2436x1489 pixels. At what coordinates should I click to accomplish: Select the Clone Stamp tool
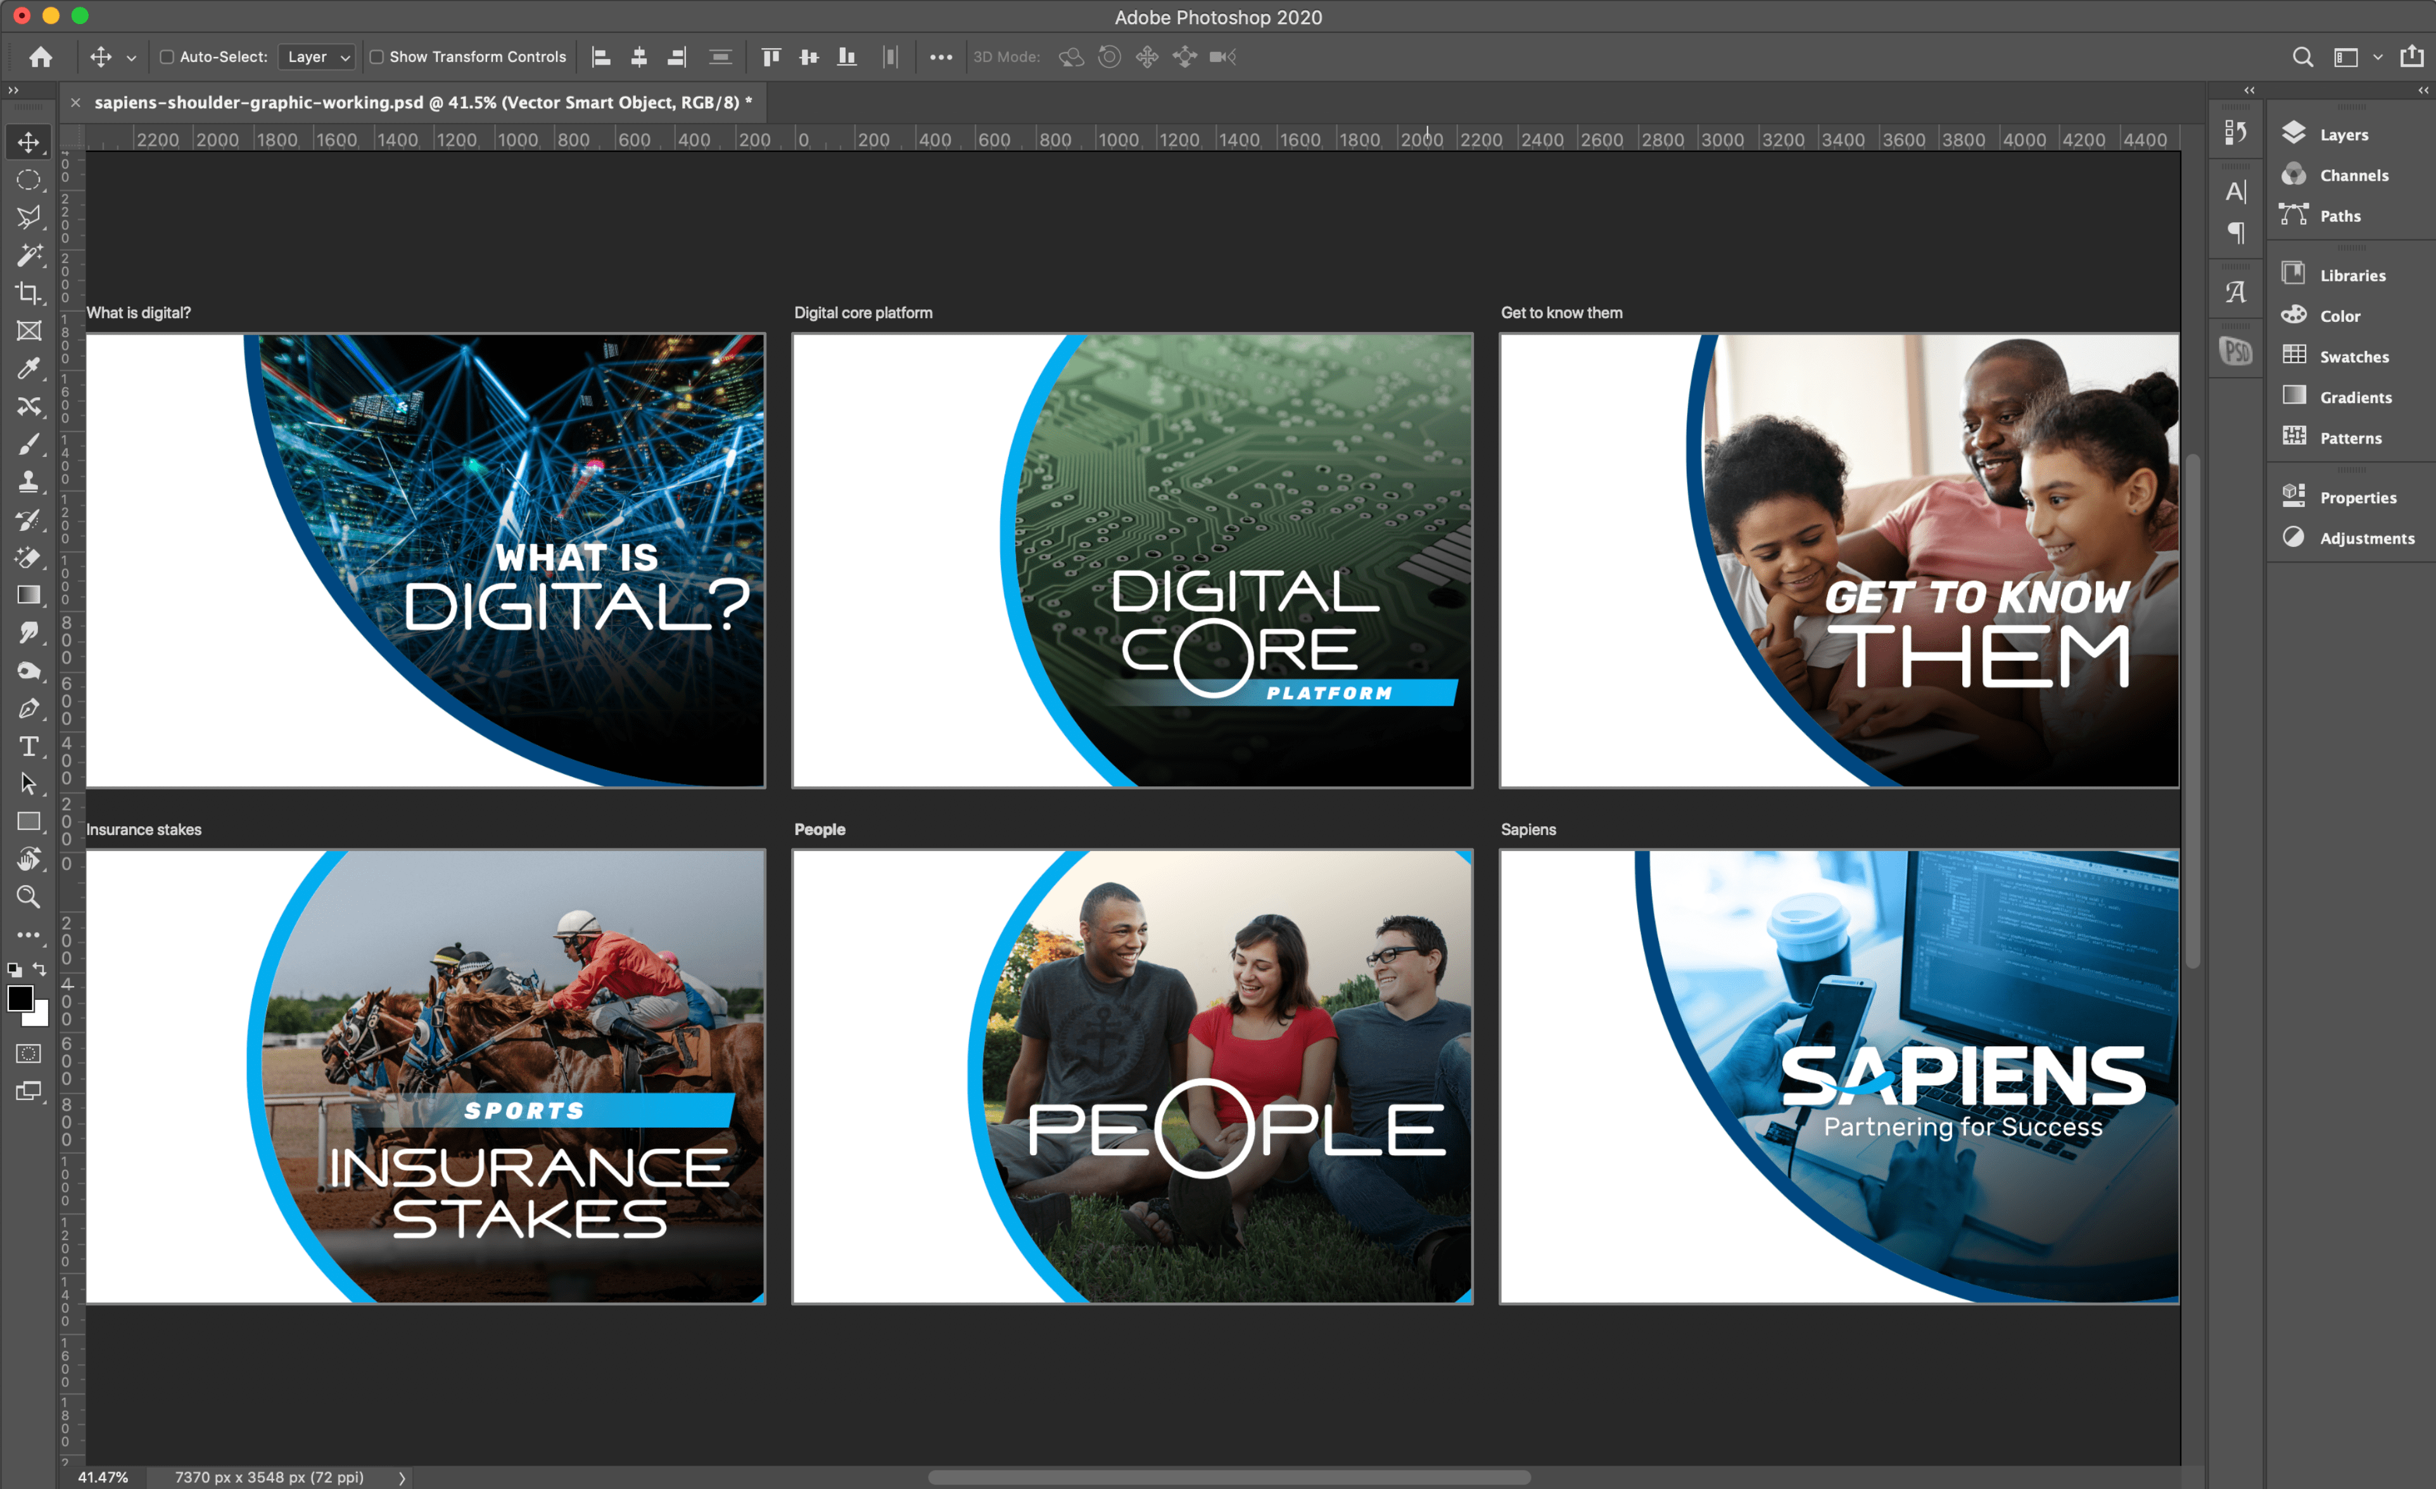(x=29, y=482)
